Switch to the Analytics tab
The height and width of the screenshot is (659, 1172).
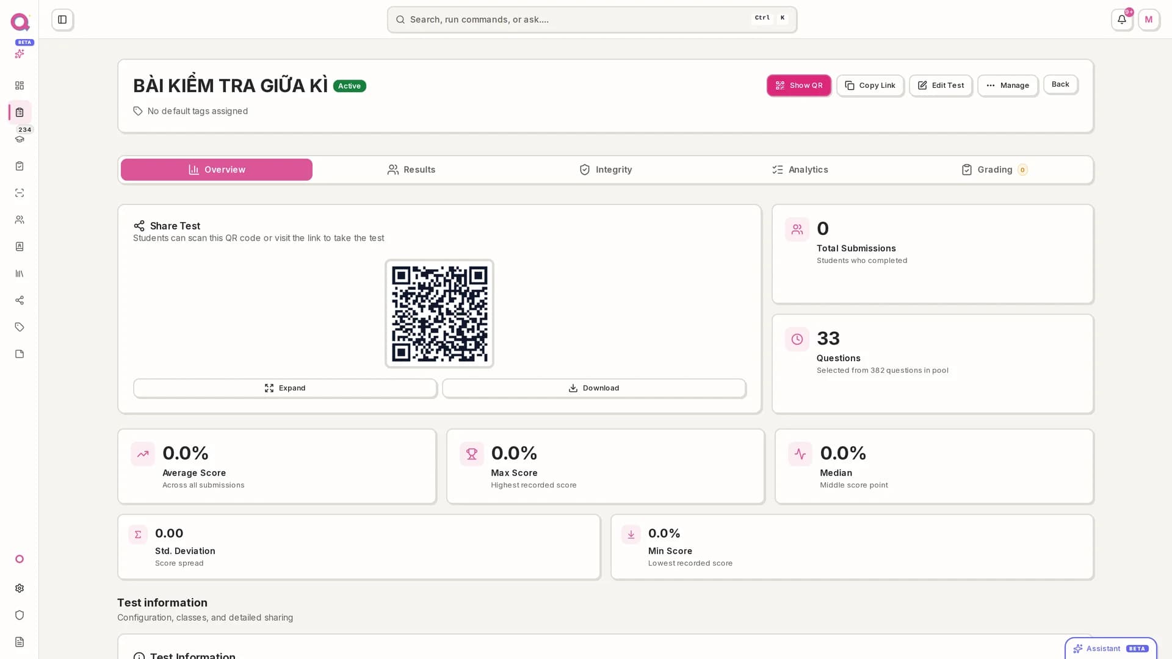click(x=800, y=170)
